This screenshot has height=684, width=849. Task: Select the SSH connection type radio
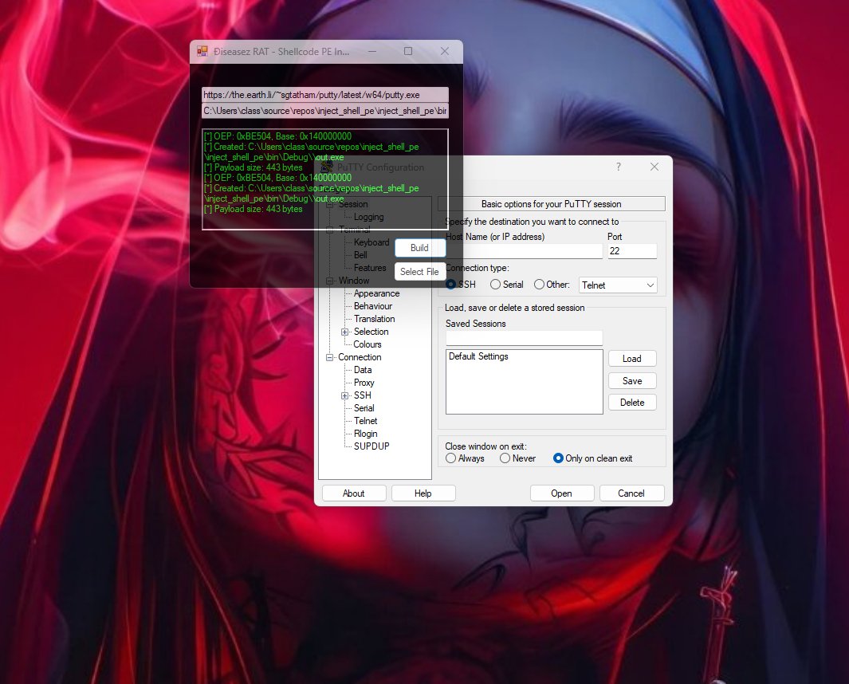450,285
